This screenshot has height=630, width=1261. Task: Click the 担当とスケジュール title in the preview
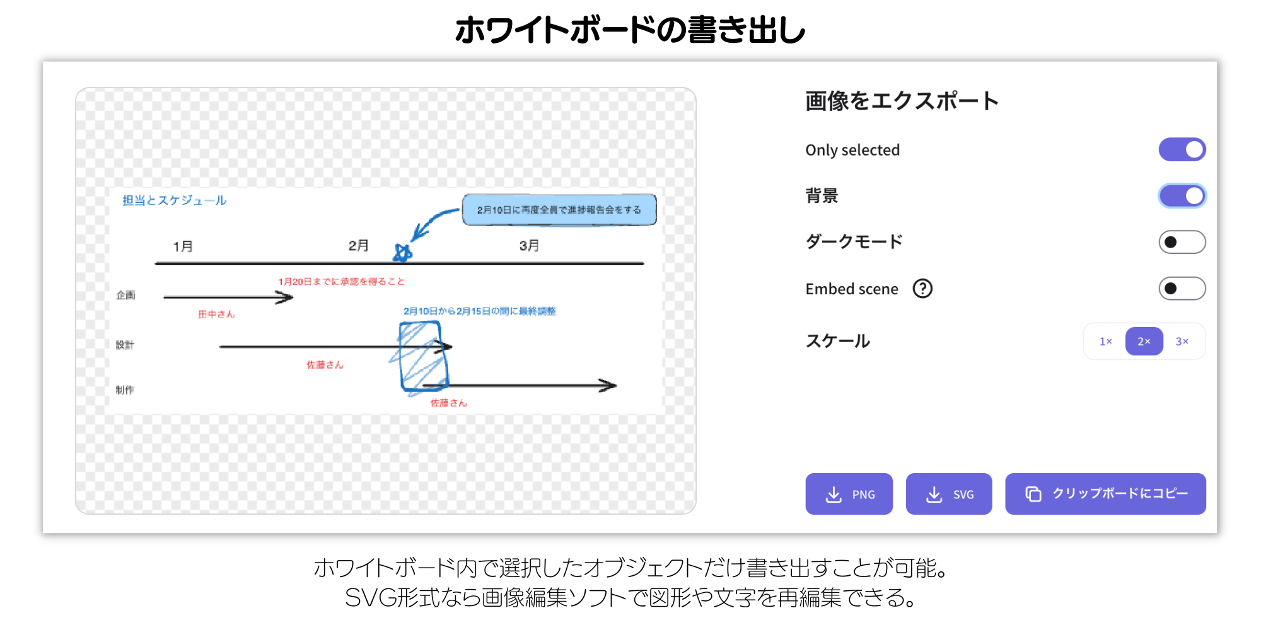coord(174,200)
